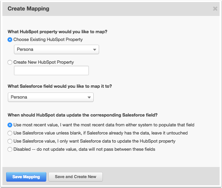The height and width of the screenshot is (188, 222).
Task: Click the Save Mapping button
Action: point(26,177)
